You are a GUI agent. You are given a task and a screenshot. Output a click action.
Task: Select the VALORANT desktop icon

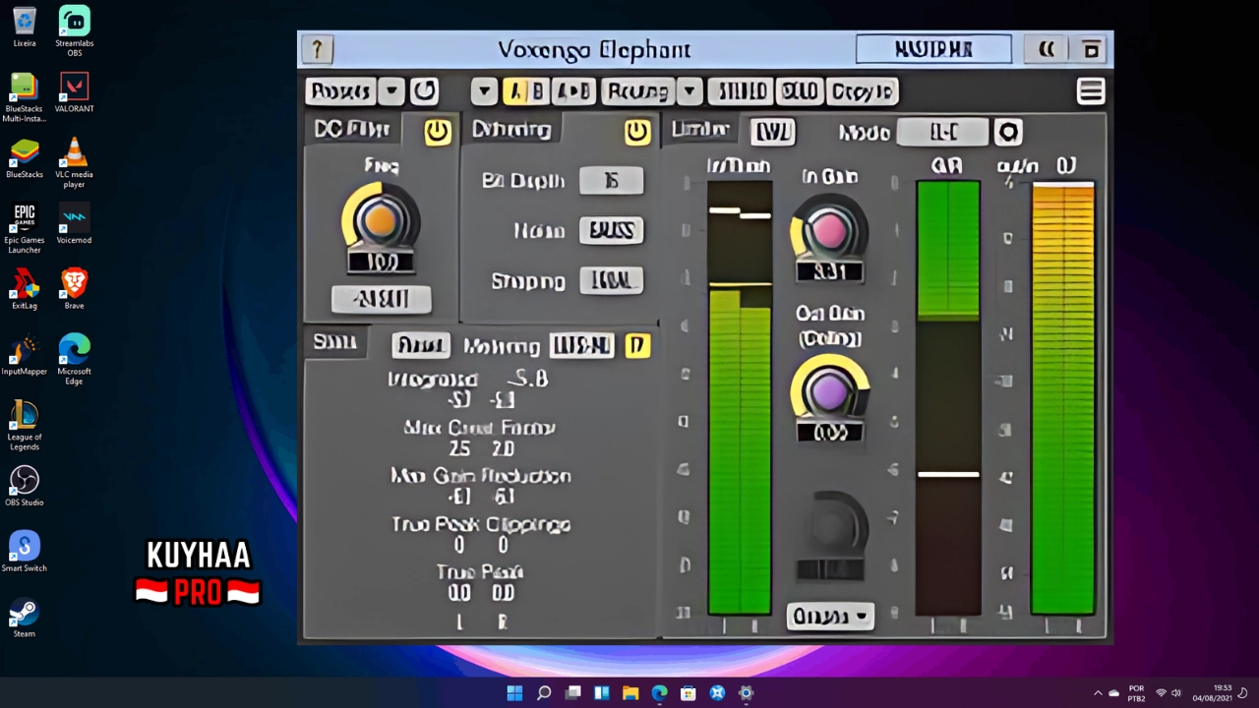(x=74, y=92)
